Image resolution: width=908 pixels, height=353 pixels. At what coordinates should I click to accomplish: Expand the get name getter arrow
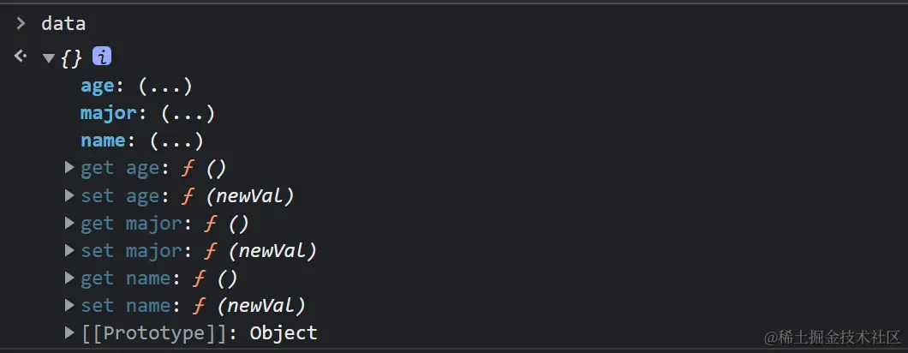coord(69,278)
